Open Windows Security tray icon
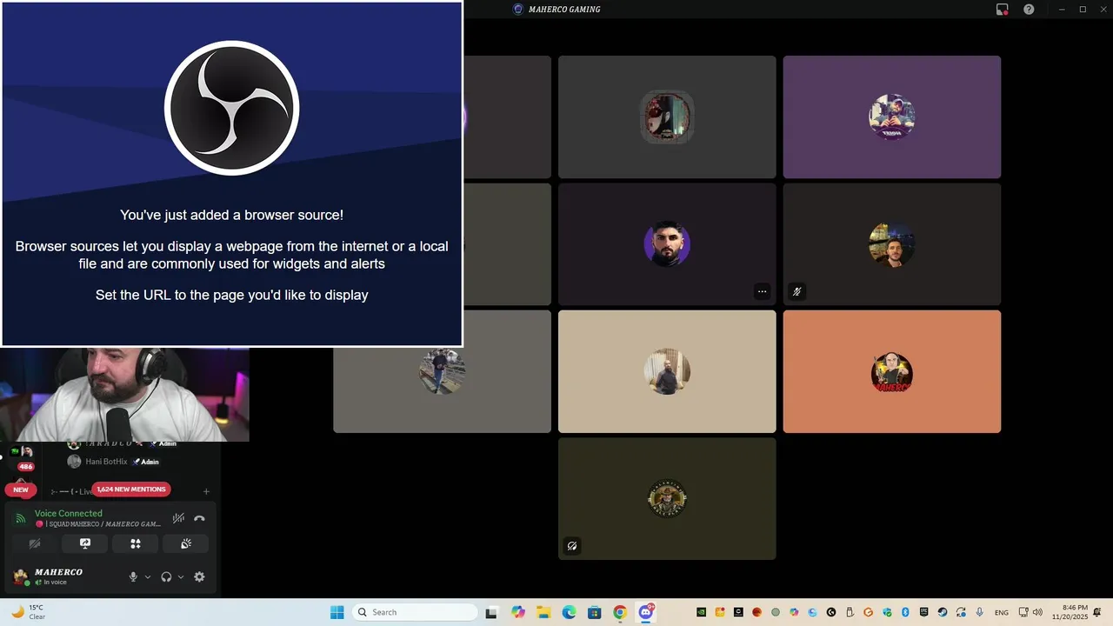Image resolution: width=1113 pixels, height=626 pixels. pyautogui.click(x=887, y=612)
